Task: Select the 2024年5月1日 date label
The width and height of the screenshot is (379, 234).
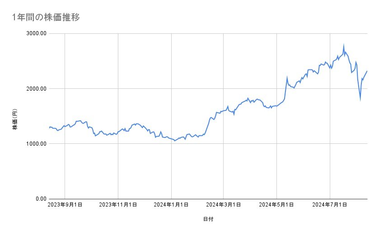Action: (277, 205)
